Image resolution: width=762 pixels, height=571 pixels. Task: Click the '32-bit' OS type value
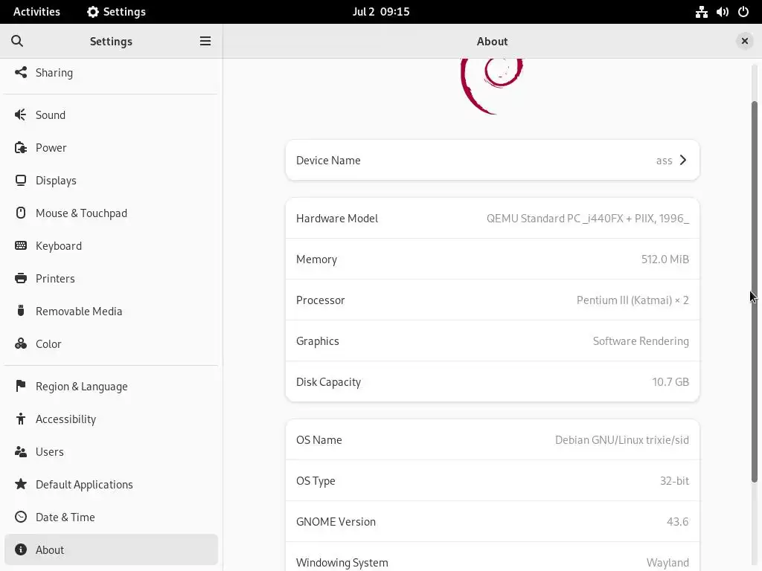pyautogui.click(x=674, y=481)
